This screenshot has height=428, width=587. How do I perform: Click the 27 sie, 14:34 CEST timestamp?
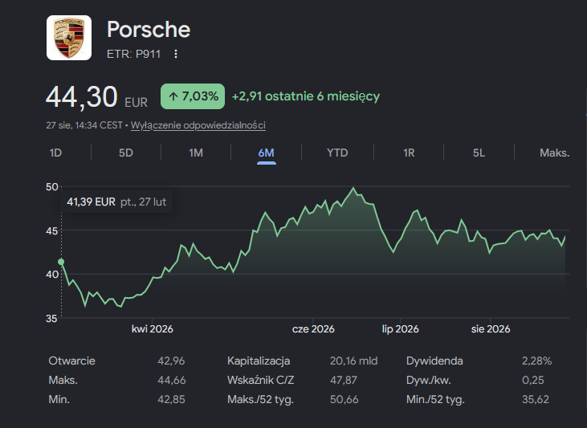tap(84, 125)
